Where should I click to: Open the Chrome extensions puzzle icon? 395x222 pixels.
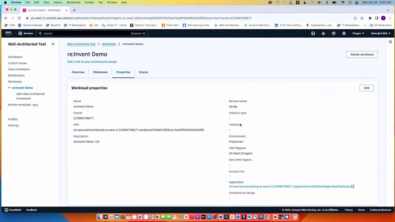(x=370, y=18)
